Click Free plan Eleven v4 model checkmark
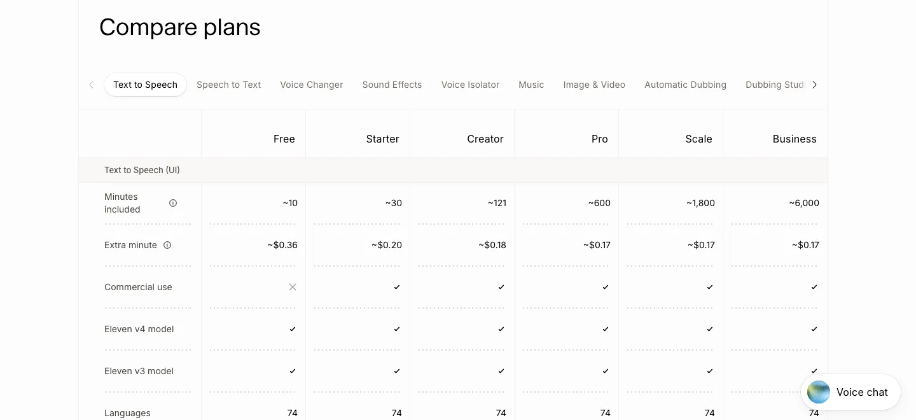Viewport: 916px width, 420px height. coord(293,329)
